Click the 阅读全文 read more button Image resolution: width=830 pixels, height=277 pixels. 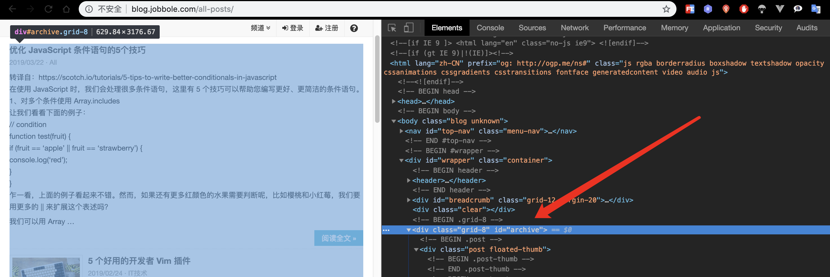pos(339,238)
